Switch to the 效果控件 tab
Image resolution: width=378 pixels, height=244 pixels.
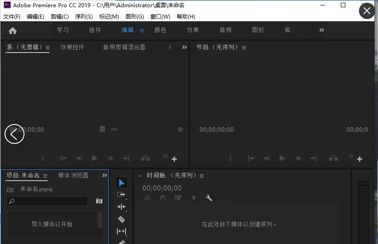(x=72, y=47)
